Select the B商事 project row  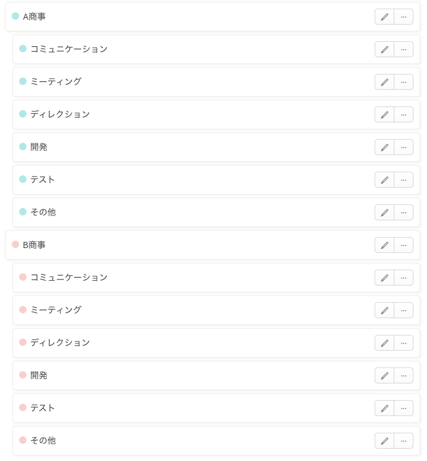coord(185,245)
